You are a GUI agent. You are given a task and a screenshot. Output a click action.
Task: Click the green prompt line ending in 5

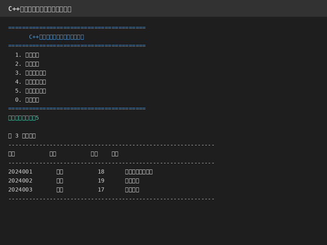coord(24,118)
